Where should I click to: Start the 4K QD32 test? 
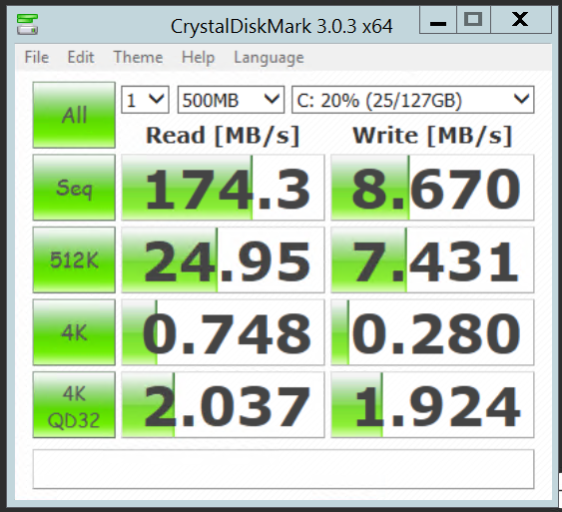pyautogui.click(x=74, y=404)
